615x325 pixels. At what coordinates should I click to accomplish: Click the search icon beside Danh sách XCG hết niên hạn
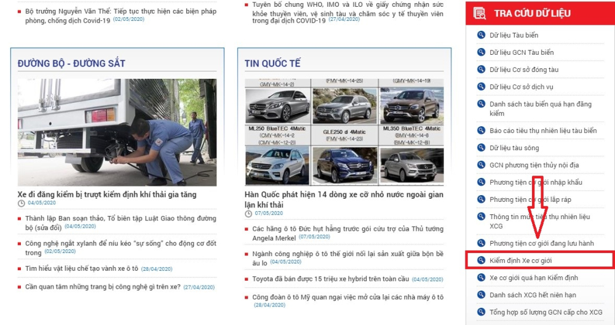coord(481,294)
